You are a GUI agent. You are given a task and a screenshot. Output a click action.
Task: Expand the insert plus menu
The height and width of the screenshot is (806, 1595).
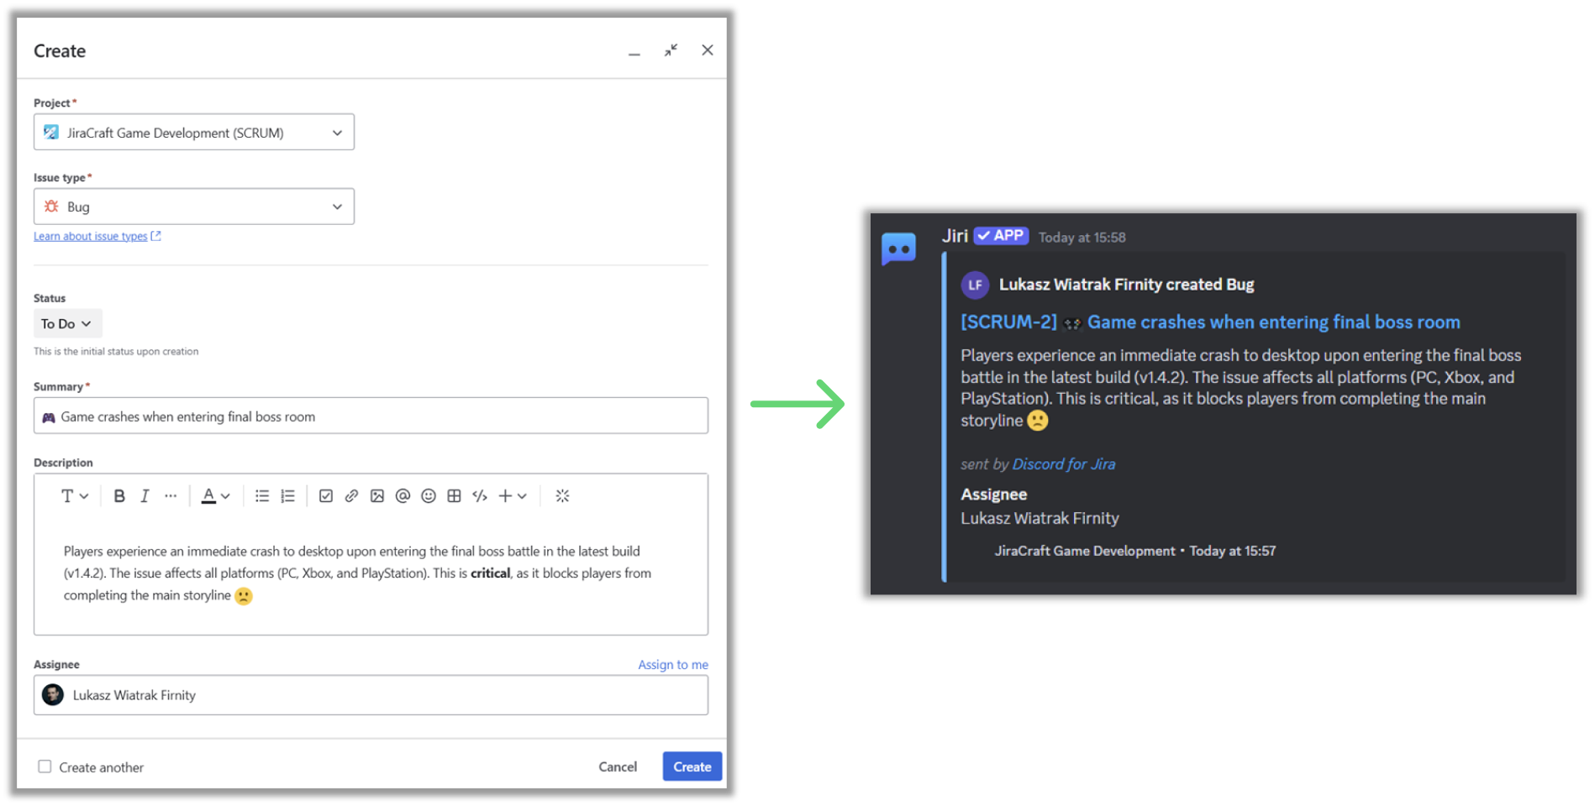(513, 496)
